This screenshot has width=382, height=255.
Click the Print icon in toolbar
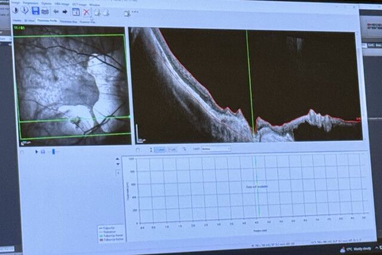tap(45, 11)
